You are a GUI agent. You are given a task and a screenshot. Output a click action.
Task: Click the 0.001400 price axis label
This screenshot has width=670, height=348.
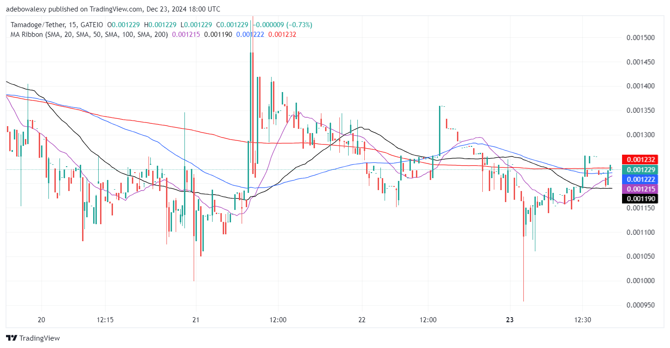click(x=641, y=86)
